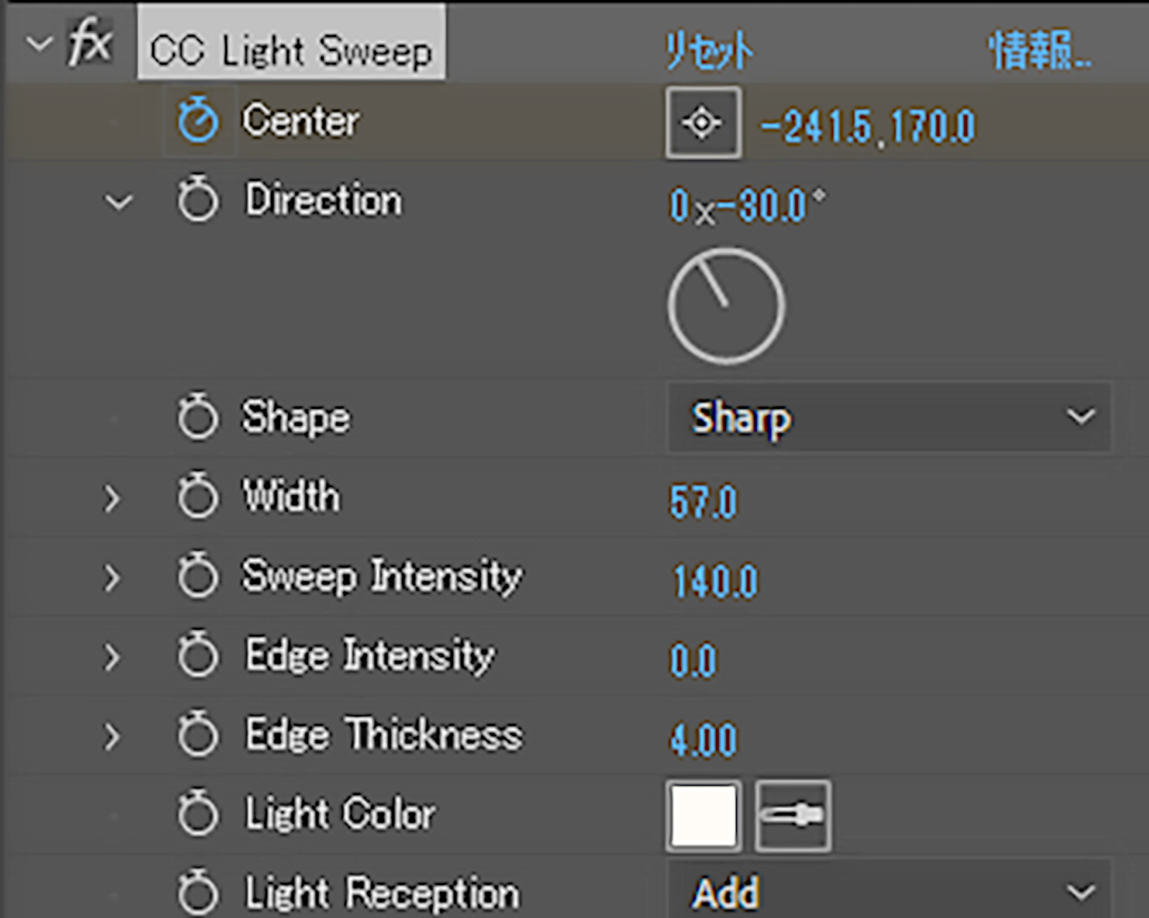Enable the Sweep Intensity stopwatch
Screen dimensions: 1149x918
click(x=197, y=576)
